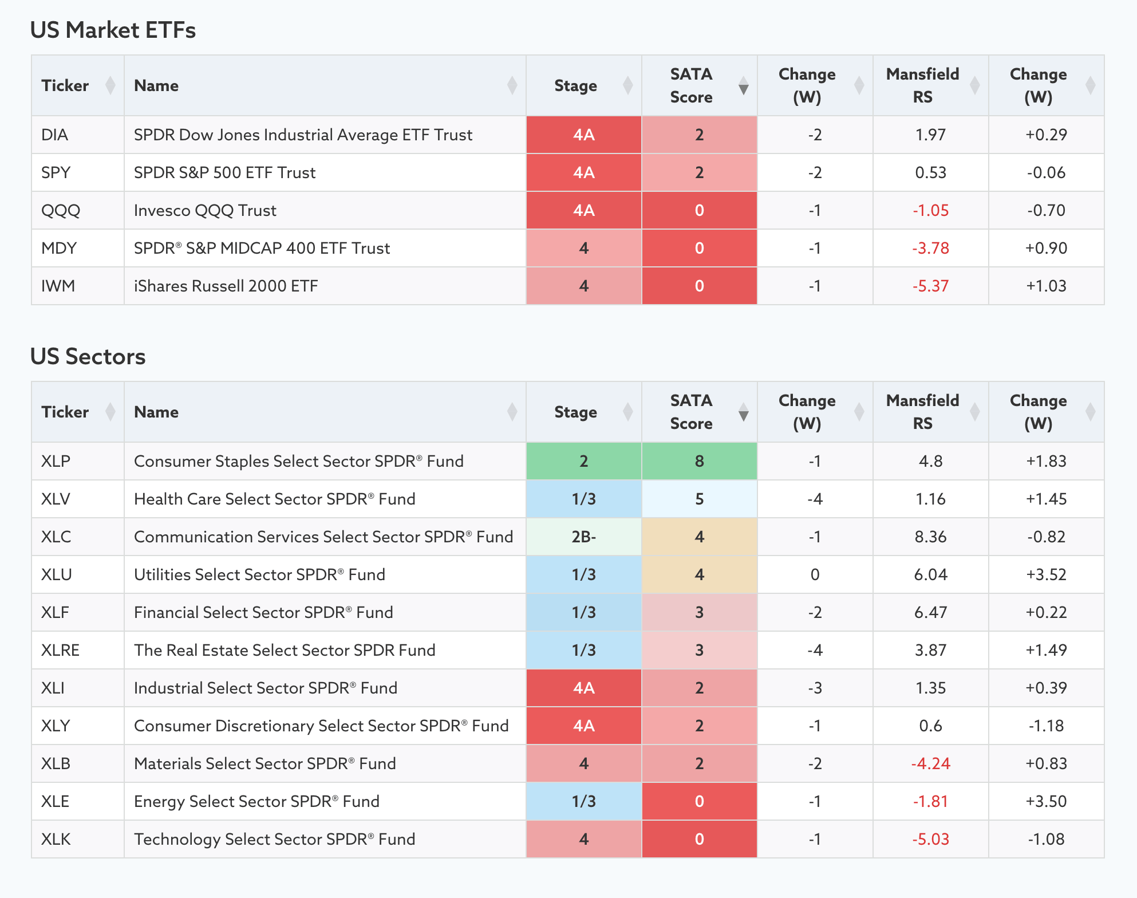Click the XLE ticker cell
The width and height of the screenshot is (1137, 898).
78,801
